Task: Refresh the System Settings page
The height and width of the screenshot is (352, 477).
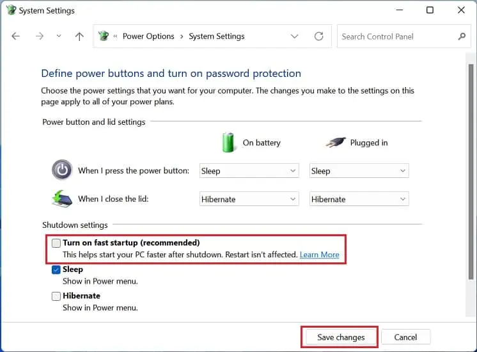Action: pos(318,36)
